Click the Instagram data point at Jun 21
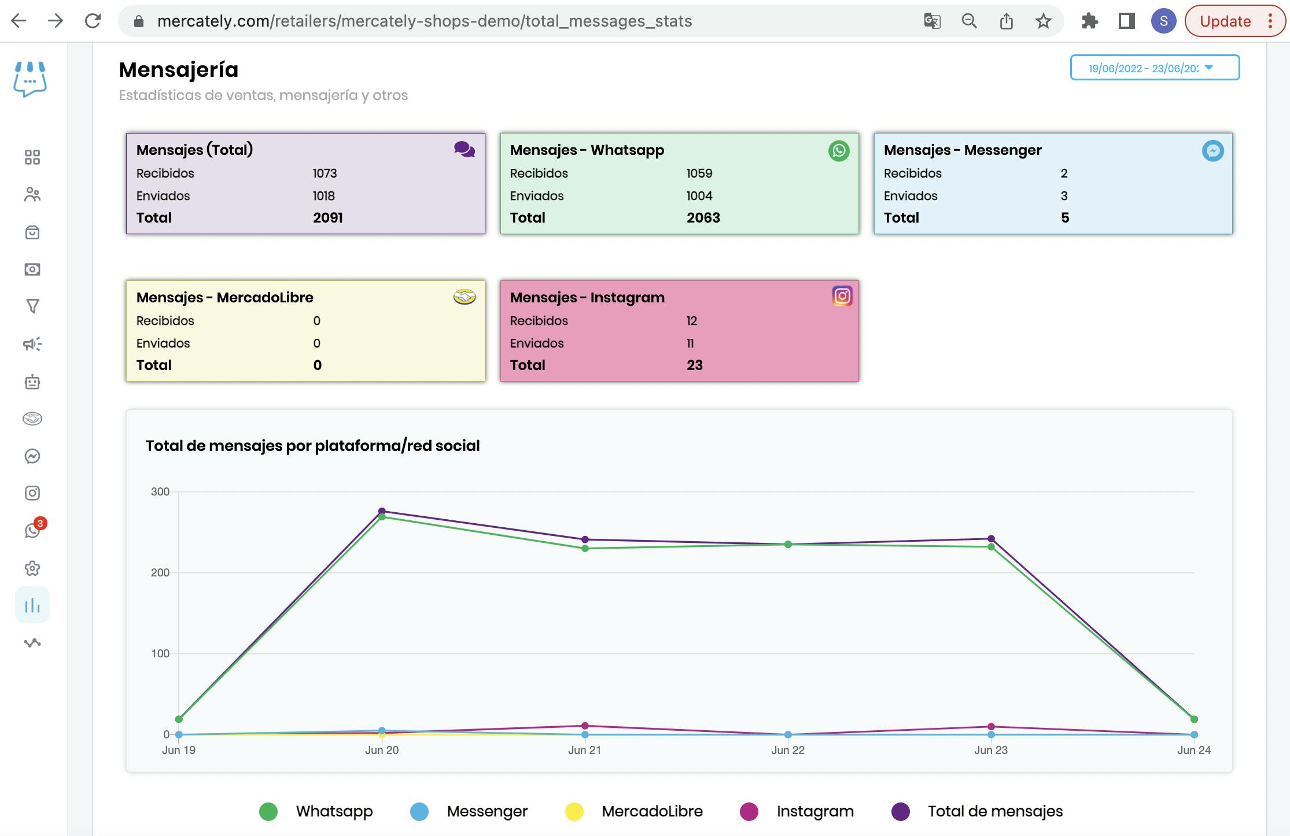Image resolution: width=1290 pixels, height=836 pixels. pos(585,726)
